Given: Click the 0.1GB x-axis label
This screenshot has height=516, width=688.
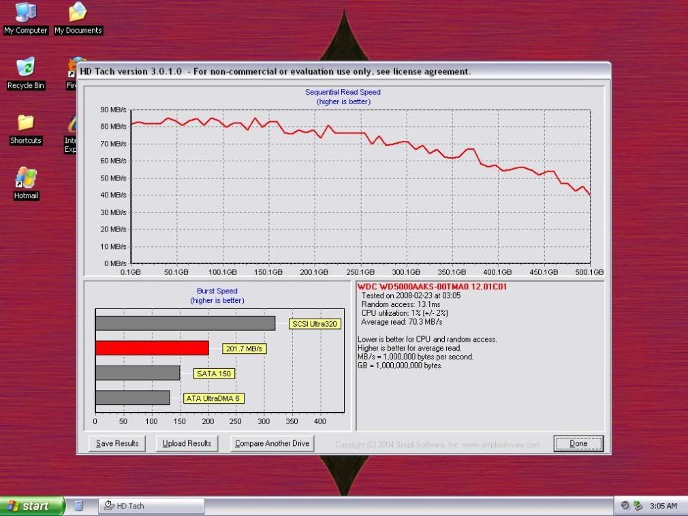Looking at the screenshot, I should pos(131,272).
